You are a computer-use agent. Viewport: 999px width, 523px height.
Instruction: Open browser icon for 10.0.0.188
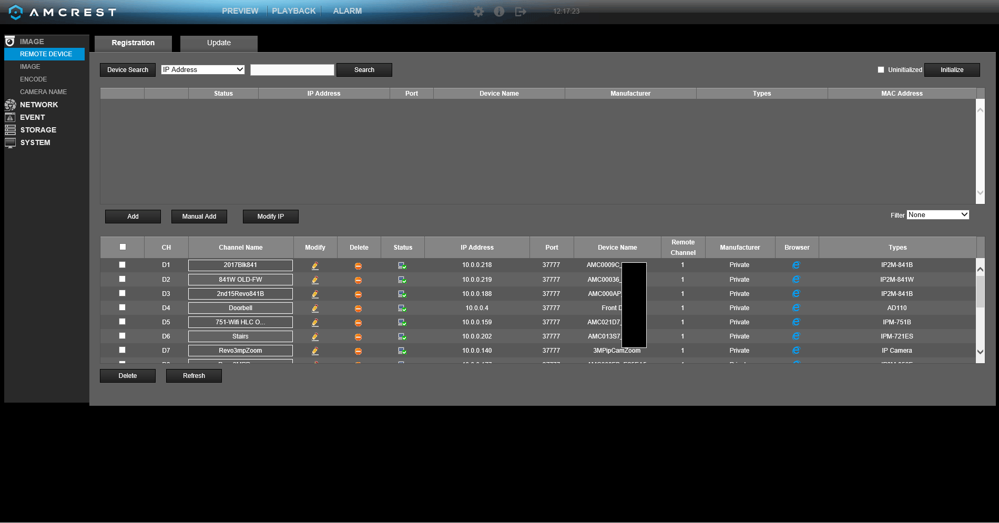coord(796,293)
